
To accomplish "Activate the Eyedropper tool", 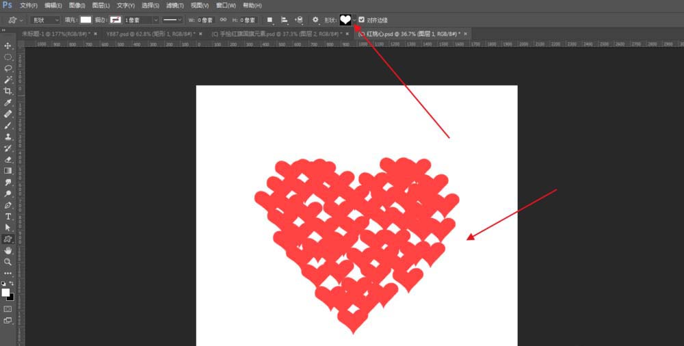I will pyautogui.click(x=8, y=103).
